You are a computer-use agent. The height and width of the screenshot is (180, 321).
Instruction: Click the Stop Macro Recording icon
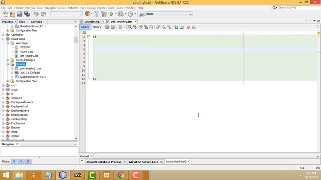tap(194, 27)
